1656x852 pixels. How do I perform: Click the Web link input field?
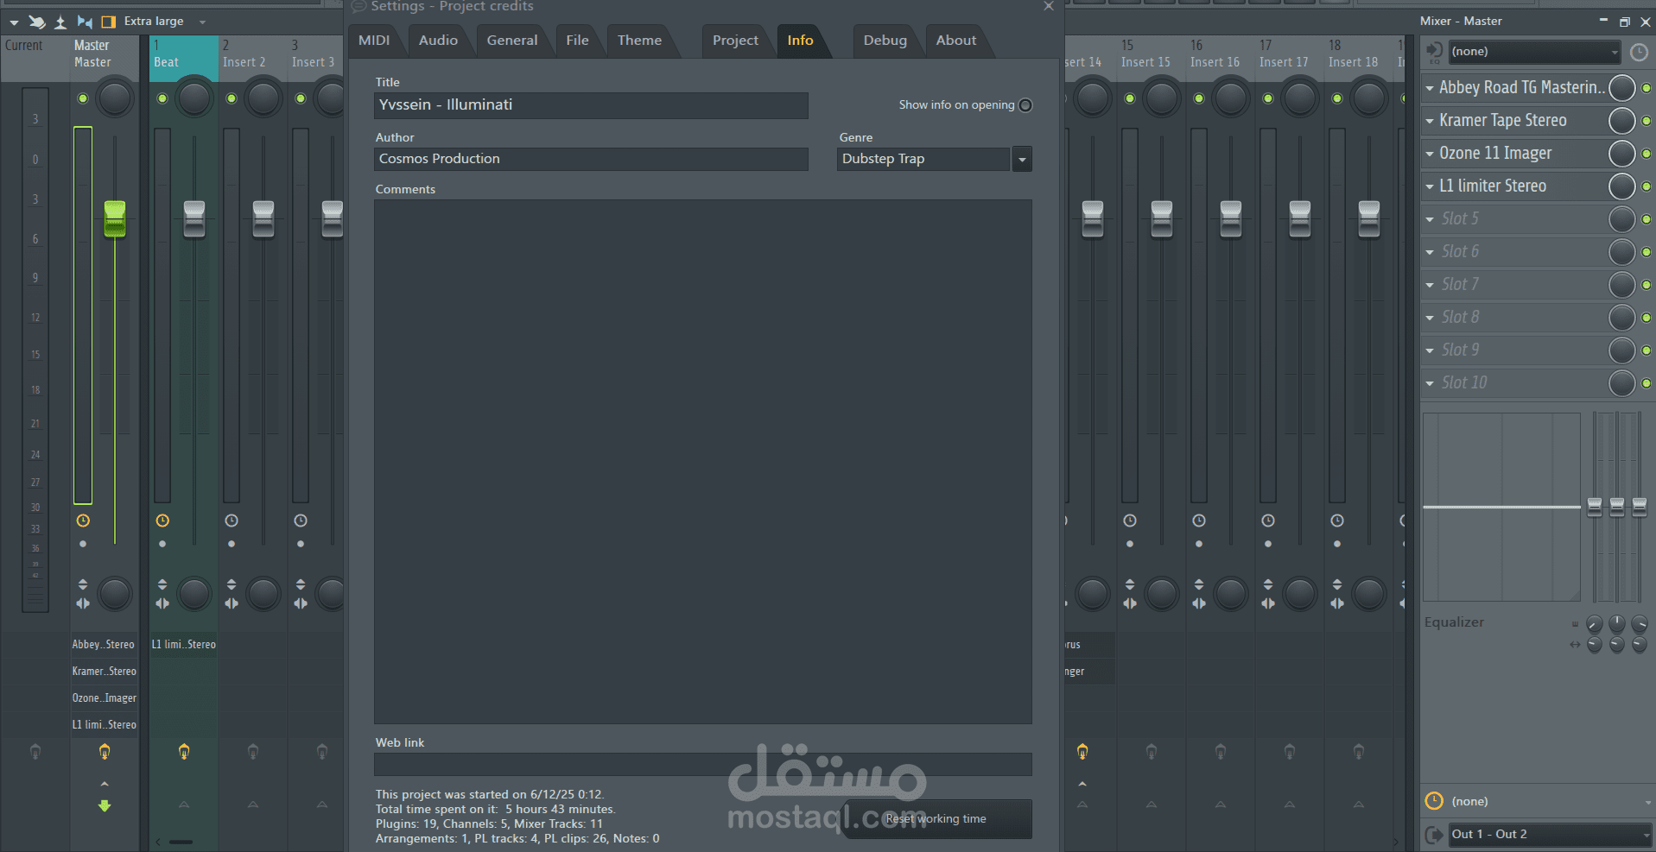(x=703, y=764)
